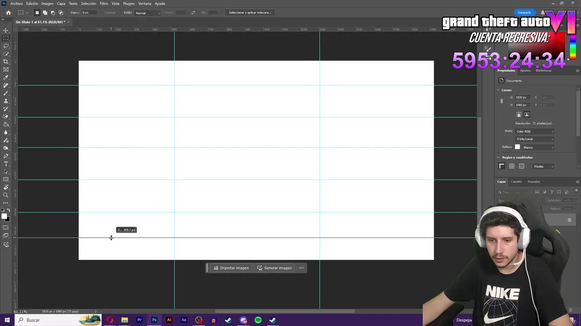Open the 8 bits/canal dropdown

pyautogui.click(x=535, y=139)
